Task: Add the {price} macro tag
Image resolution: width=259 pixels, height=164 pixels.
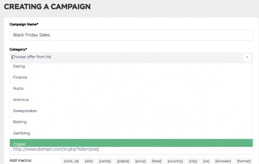Action: (x=140, y=161)
